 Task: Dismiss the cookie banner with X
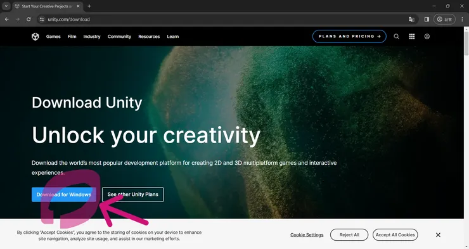438,235
